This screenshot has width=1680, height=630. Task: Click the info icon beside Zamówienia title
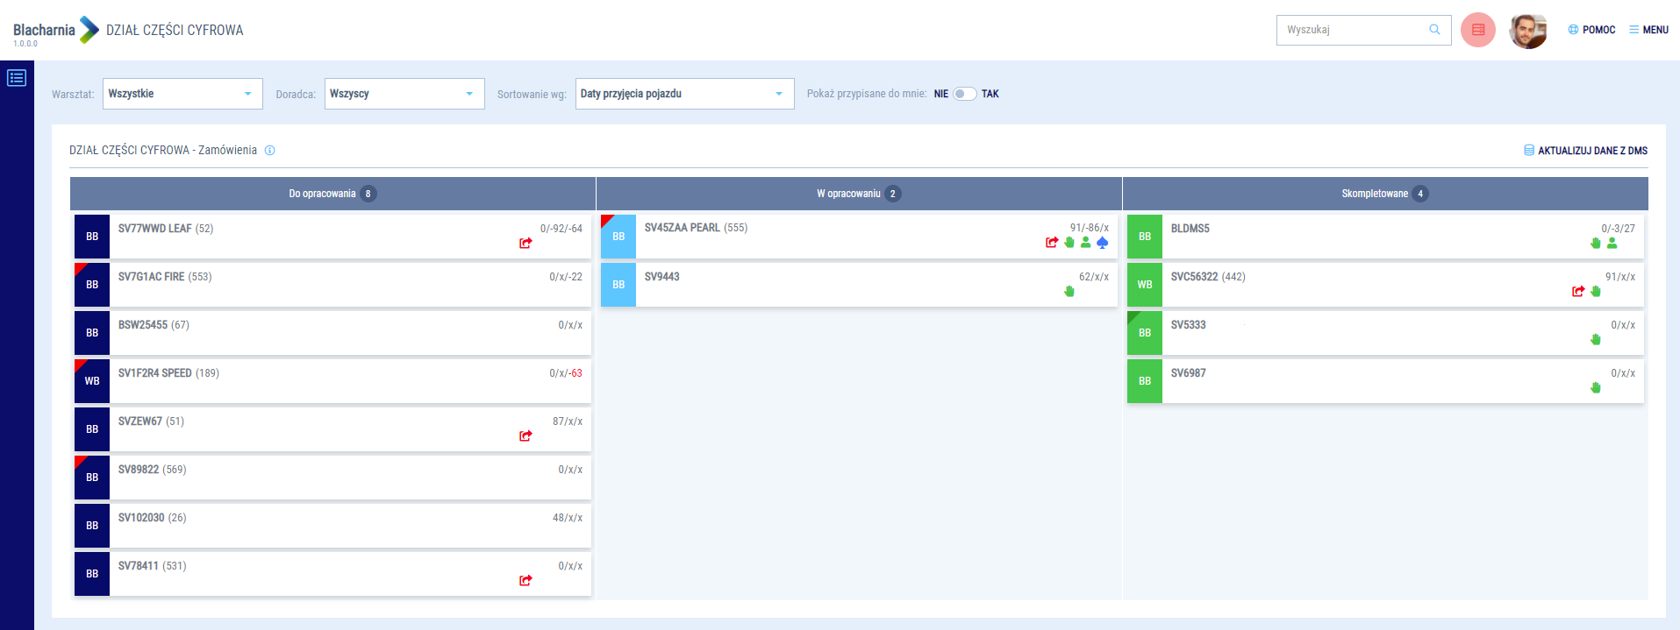coord(270,151)
